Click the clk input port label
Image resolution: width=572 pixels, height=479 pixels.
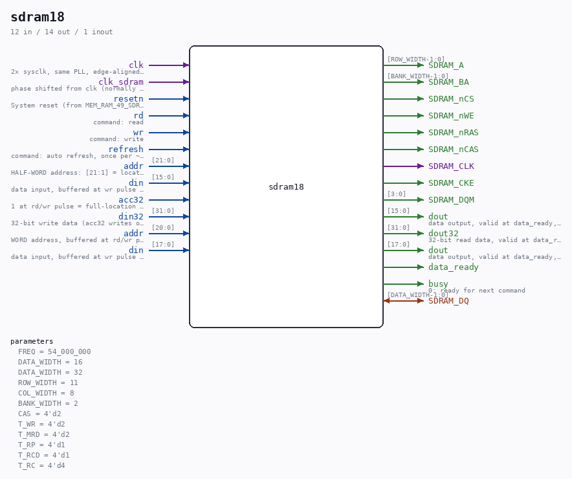[136, 65]
